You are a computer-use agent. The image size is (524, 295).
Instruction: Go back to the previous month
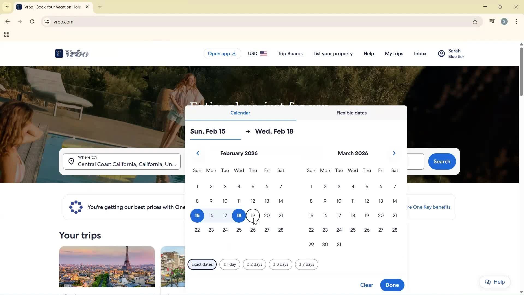198,153
